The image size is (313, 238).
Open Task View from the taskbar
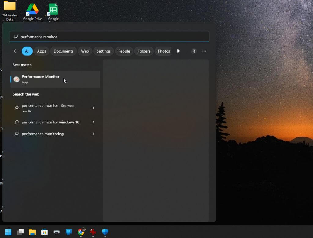pos(20,232)
